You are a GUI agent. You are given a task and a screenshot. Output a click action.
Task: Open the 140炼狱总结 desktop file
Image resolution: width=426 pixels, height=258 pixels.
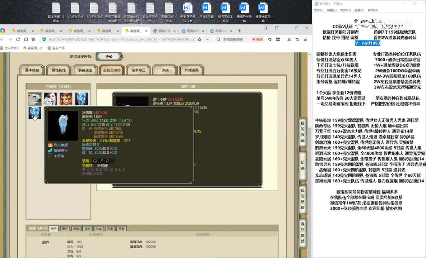(x=75, y=11)
